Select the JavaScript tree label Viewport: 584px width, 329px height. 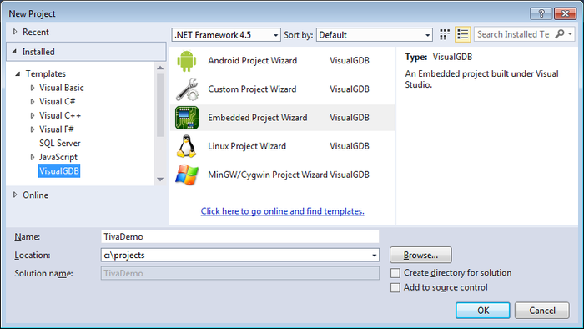58,158
